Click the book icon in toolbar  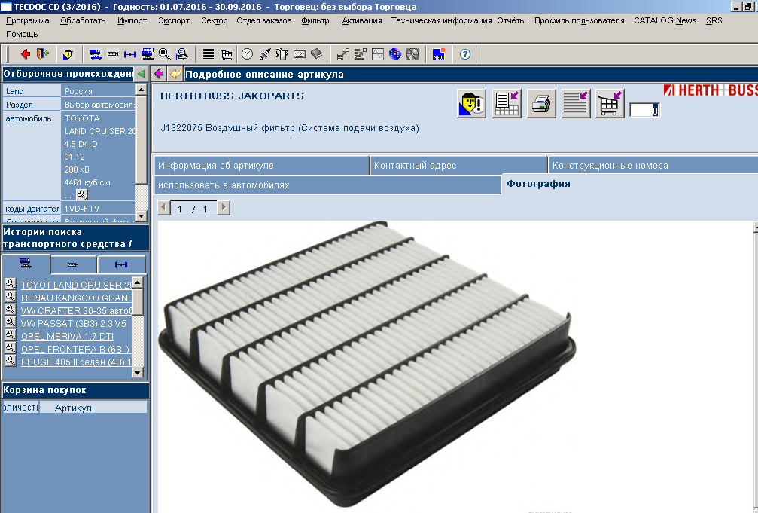click(317, 54)
